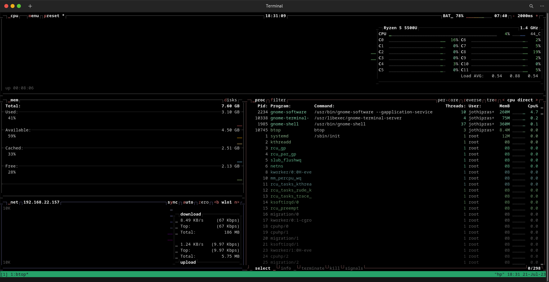
Task: Open the btop main menu
Action: (34, 16)
